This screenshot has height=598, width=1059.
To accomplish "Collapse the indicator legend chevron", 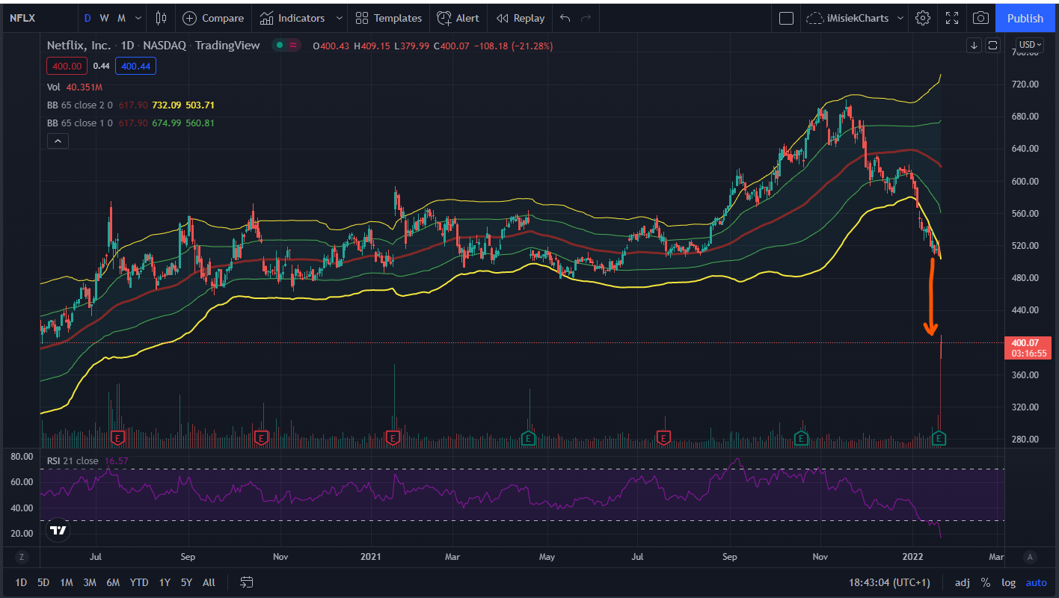I will coord(58,141).
